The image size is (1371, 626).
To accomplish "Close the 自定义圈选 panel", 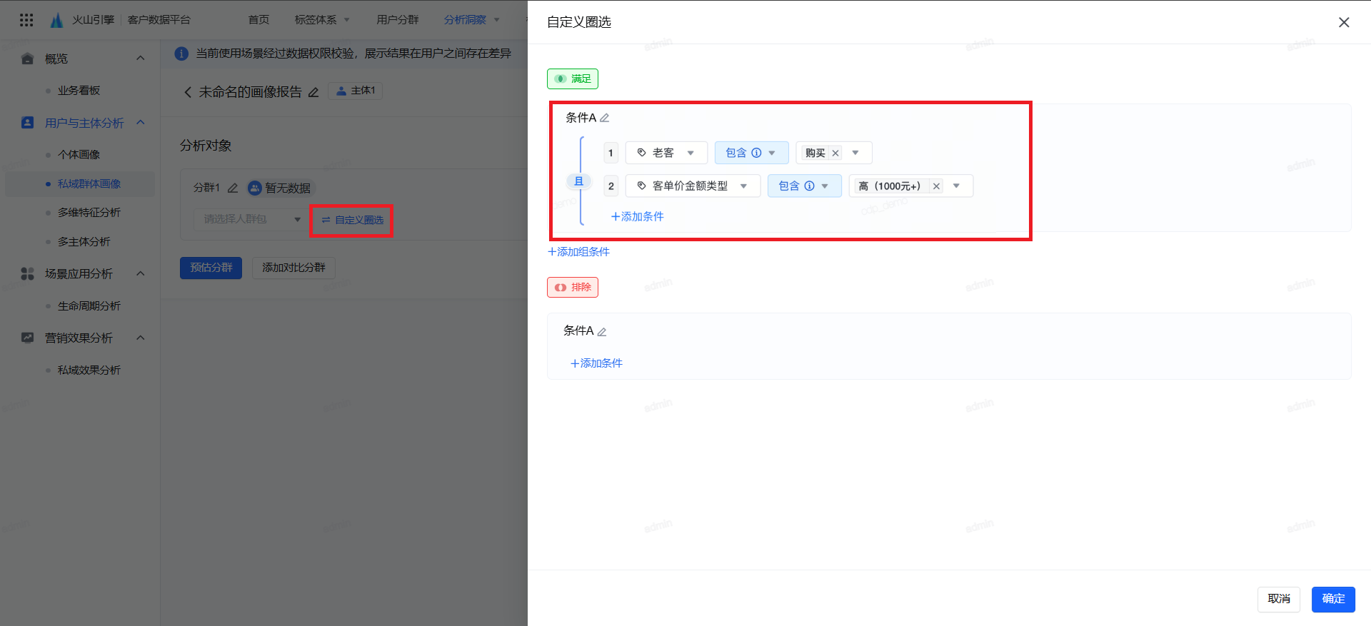I will 1344,22.
